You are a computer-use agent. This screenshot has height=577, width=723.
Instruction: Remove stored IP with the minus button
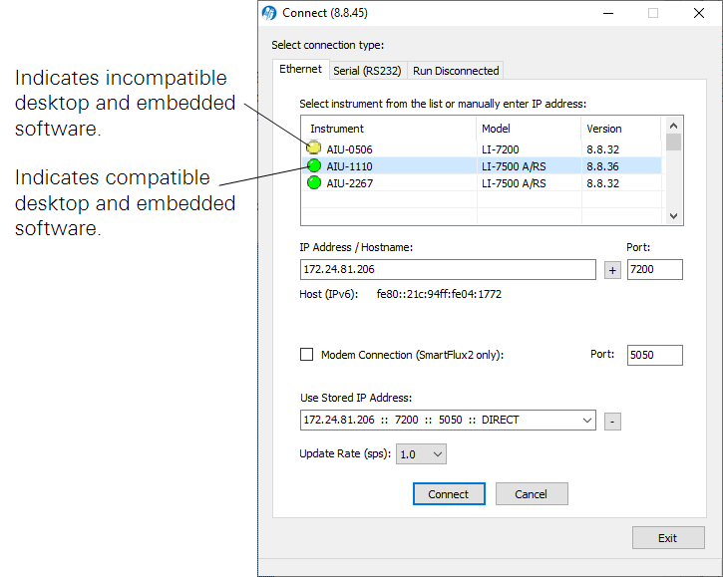pos(612,422)
